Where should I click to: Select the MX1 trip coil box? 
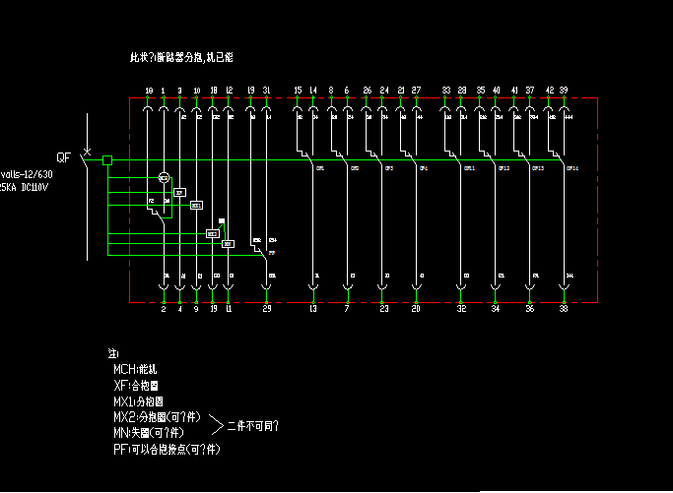(x=196, y=206)
